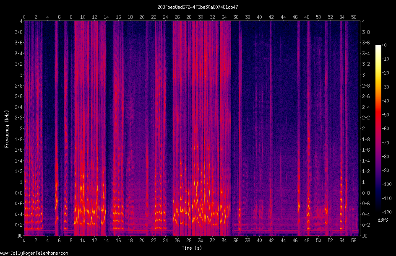Click the '-120' value on the colorbar
Viewport: 396px width, 256px height.
point(386,212)
